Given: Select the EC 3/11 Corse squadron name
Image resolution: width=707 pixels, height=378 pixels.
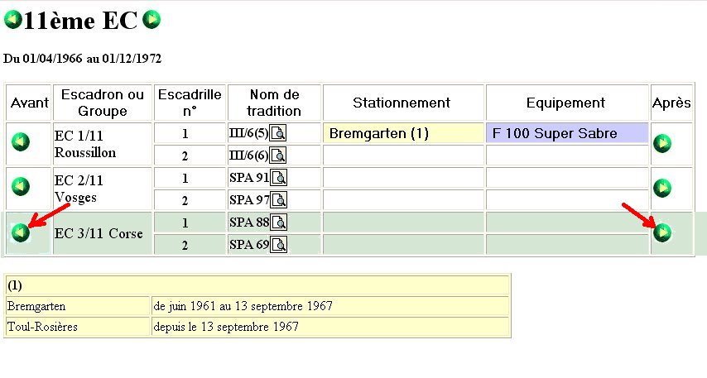Looking at the screenshot, I should pyautogui.click(x=99, y=234).
